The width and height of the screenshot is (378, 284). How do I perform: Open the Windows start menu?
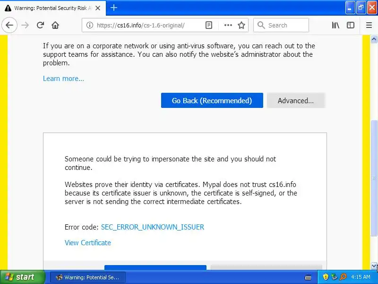[23, 277]
